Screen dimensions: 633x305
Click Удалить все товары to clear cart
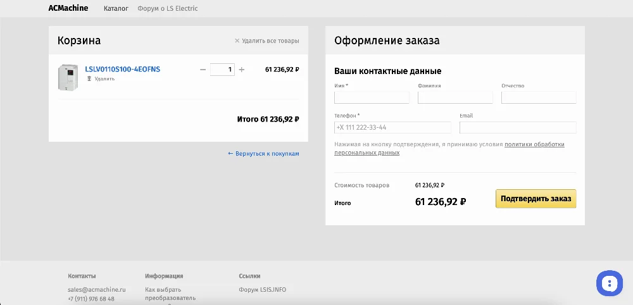tap(267, 40)
